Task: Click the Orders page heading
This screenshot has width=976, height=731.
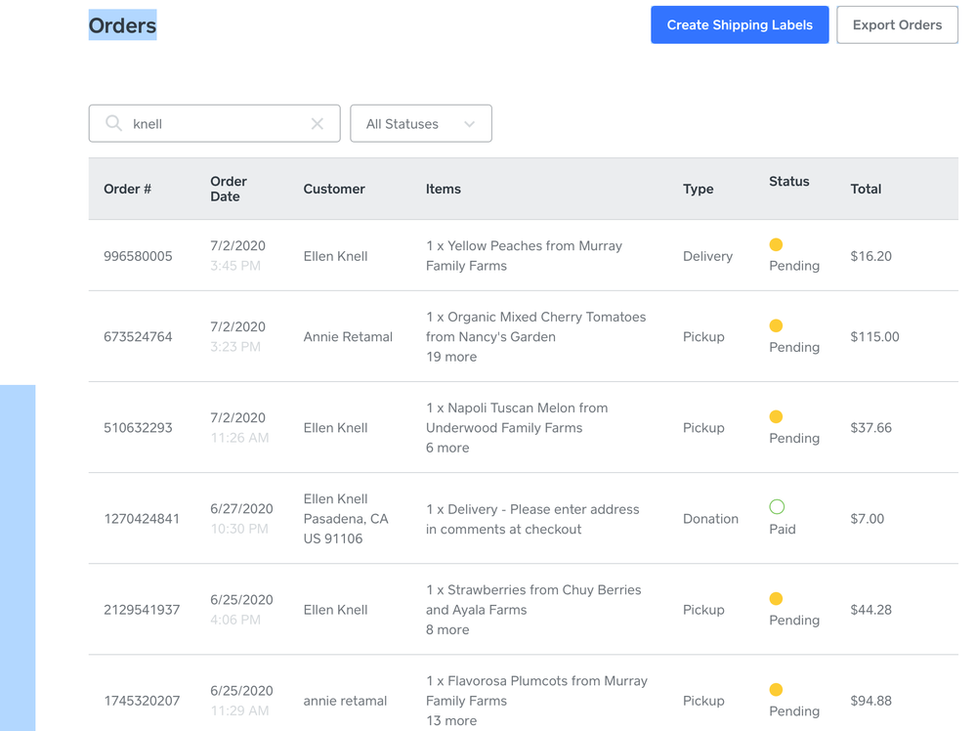Action: (123, 25)
